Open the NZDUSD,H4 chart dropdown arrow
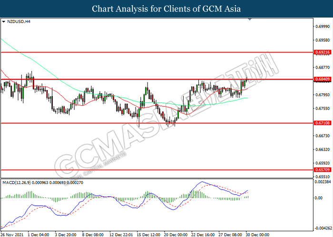Image resolution: width=333 pixels, height=237 pixels. point(3,22)
